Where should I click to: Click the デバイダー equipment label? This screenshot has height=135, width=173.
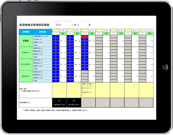click(x=26, y=65)
